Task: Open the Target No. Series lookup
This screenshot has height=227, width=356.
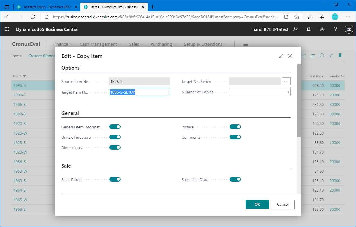Action: [x=286, y=81]
